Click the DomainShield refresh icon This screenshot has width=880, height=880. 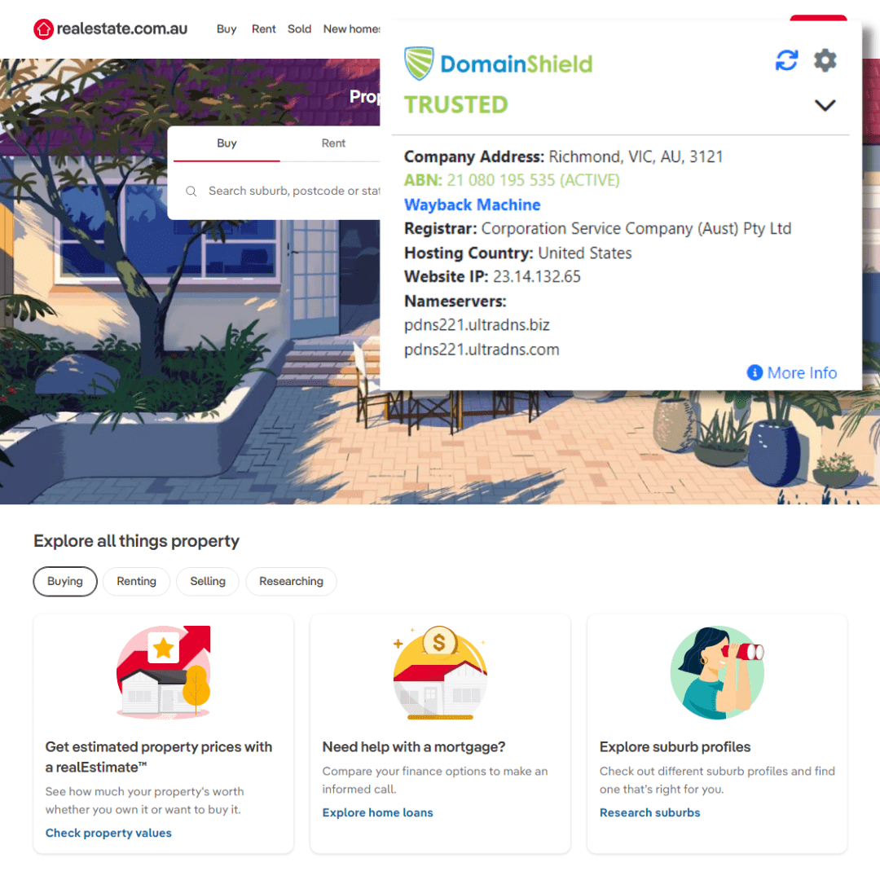point(786,60)
